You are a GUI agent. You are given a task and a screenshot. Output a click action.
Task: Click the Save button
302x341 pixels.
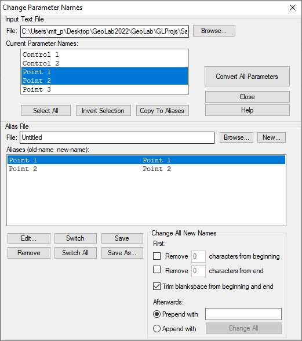122,238
